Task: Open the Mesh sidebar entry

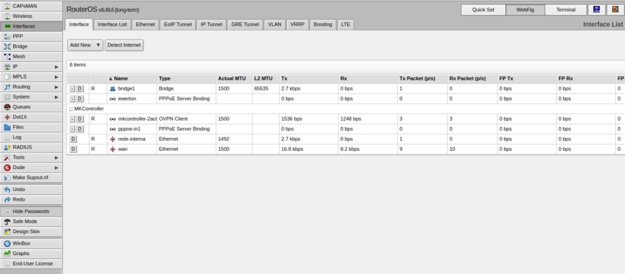Action: tap(31, 57)
